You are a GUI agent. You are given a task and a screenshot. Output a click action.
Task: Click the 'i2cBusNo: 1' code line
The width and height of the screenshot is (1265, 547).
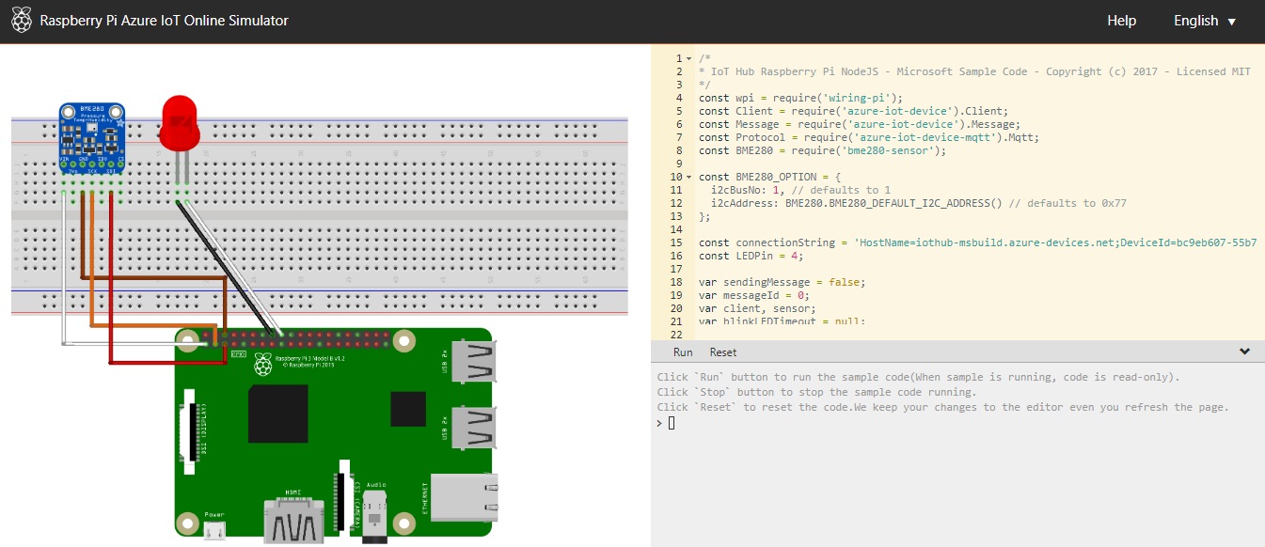[800, 190]
